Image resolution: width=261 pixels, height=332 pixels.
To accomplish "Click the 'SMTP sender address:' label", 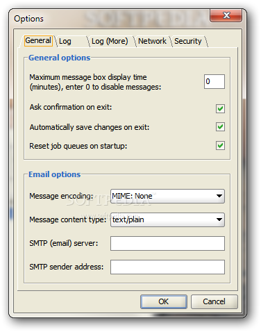I will tap(67, 267).
